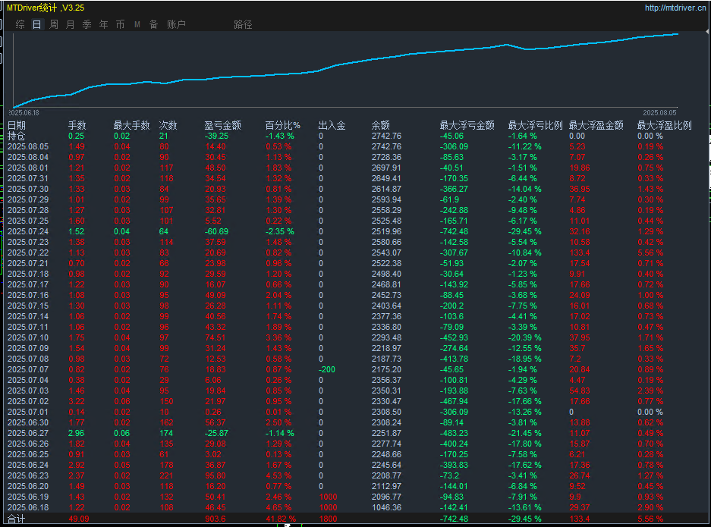711x527 pixels.
Task: Click the -200 withdrawal value
Action: (x=327, y=369)
